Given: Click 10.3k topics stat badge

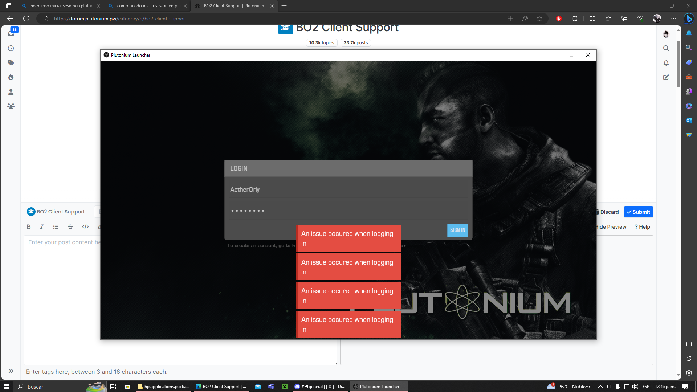Looking at the screenshot, I should tap(322, 43).
